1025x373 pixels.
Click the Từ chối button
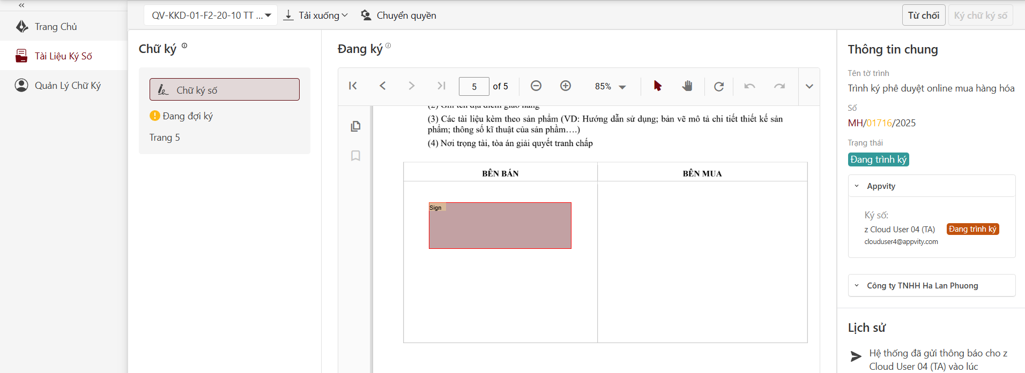tap(923, 16)
